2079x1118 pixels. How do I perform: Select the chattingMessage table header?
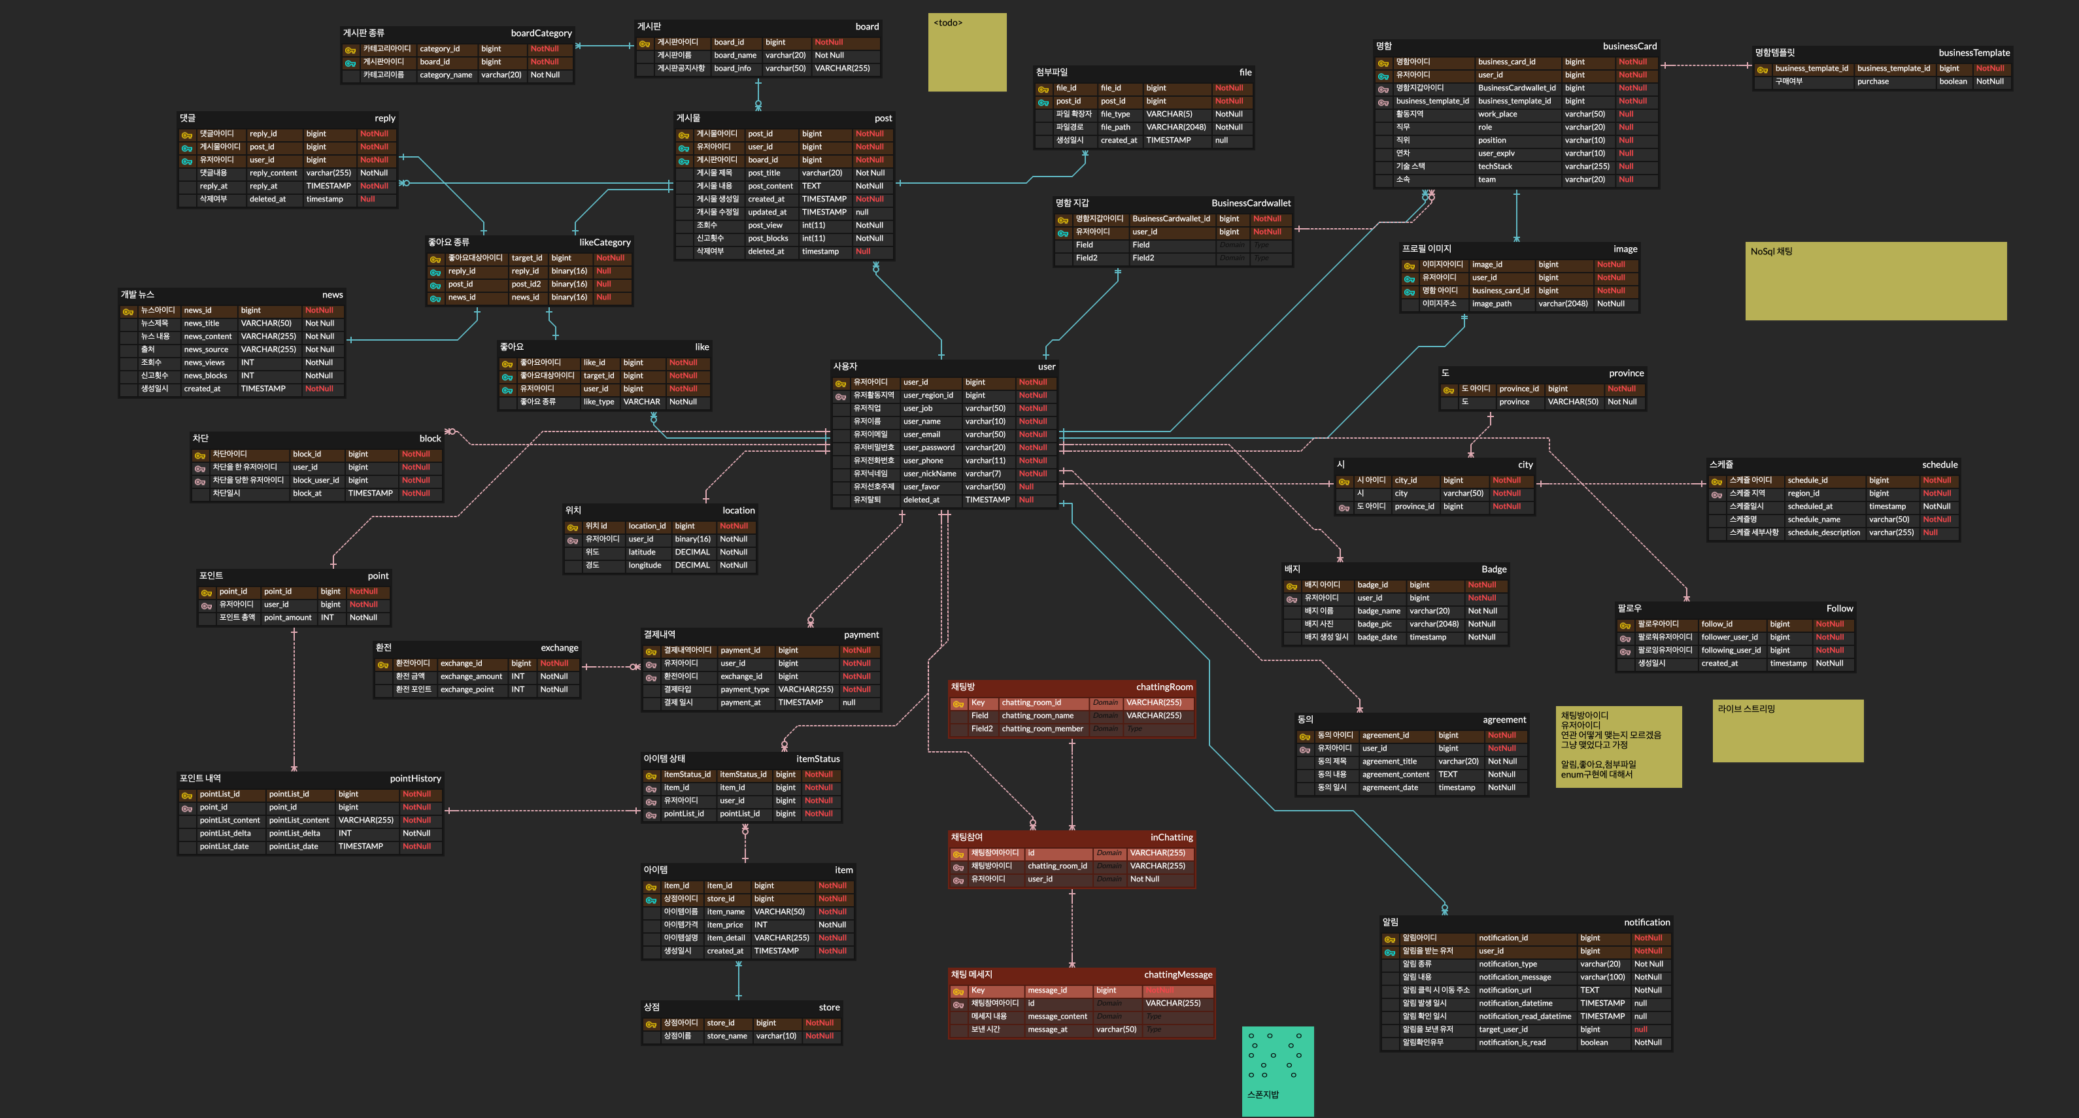(1081, 974)
